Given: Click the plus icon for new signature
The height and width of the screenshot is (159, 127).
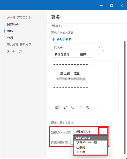Looking at the screenshot, I should (x=53, y=39).
